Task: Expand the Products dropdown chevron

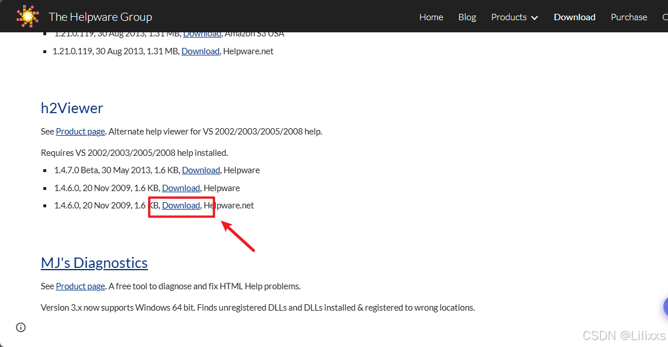Action: pyautogui.click(x=535, y=18)
